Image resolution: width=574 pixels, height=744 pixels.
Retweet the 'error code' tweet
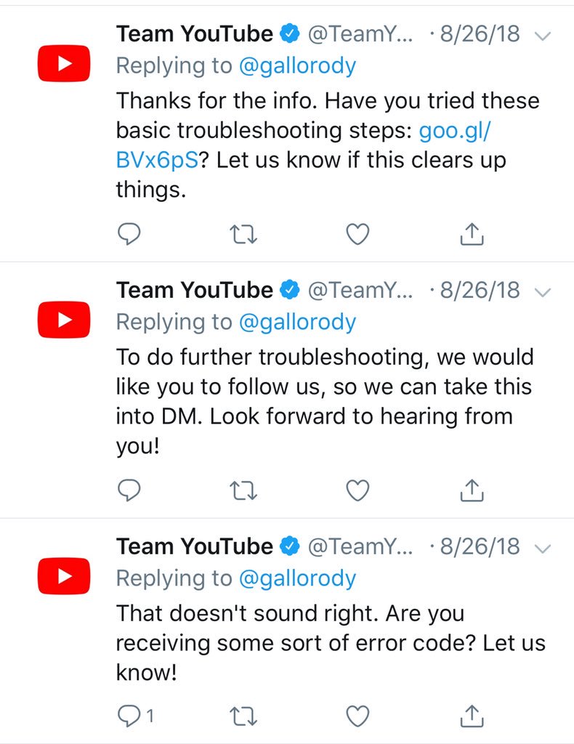coord(243,716)
